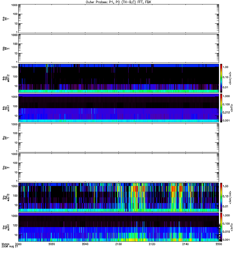Click the 2100 time tick label
The height and width of the screenshot is (253, 237).
point(118,244)
